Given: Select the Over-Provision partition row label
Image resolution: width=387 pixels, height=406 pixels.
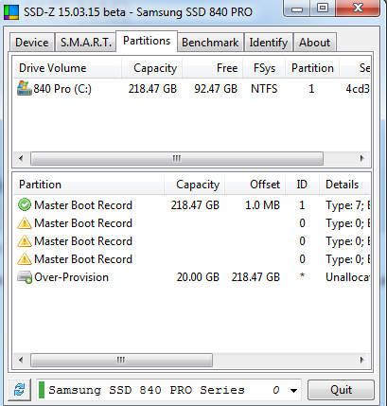Looking at the screenshot, I should (71, 277).
